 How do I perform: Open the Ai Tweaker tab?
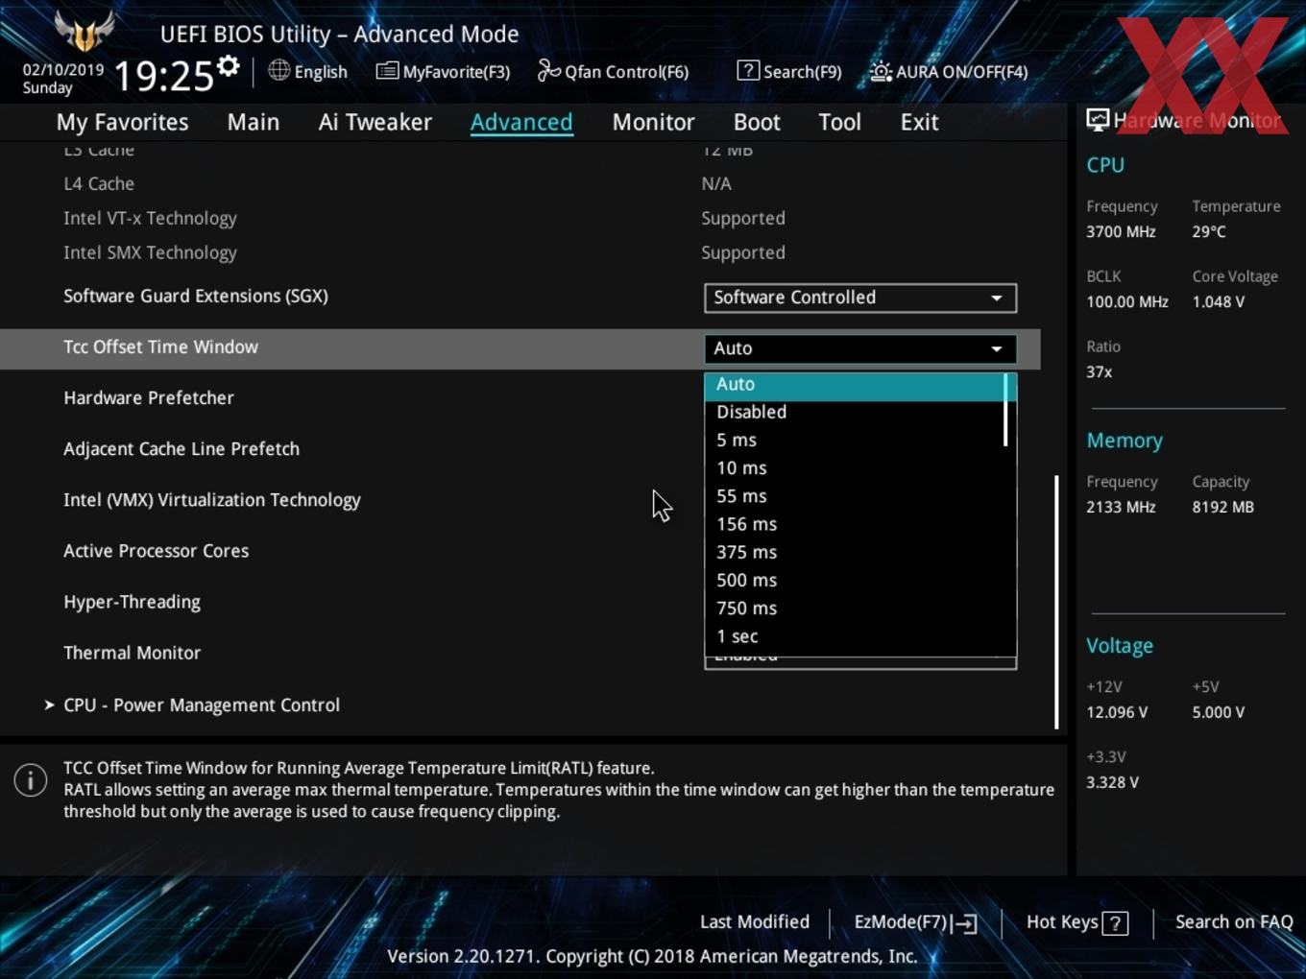tap(375, 122)
